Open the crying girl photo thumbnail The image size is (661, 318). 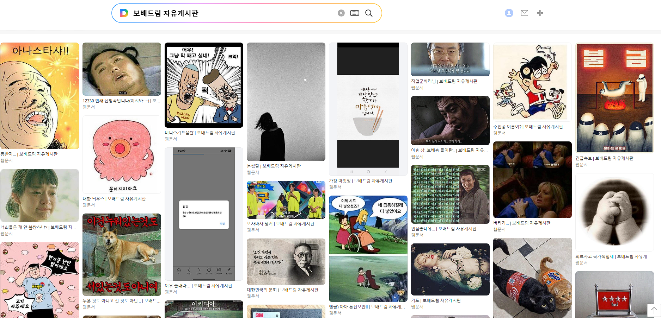click(x=39, y=196)
